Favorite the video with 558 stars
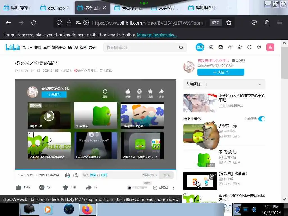The width and height of the screenshot is (288, 216). pyautogui.click(x=65, y=187)
